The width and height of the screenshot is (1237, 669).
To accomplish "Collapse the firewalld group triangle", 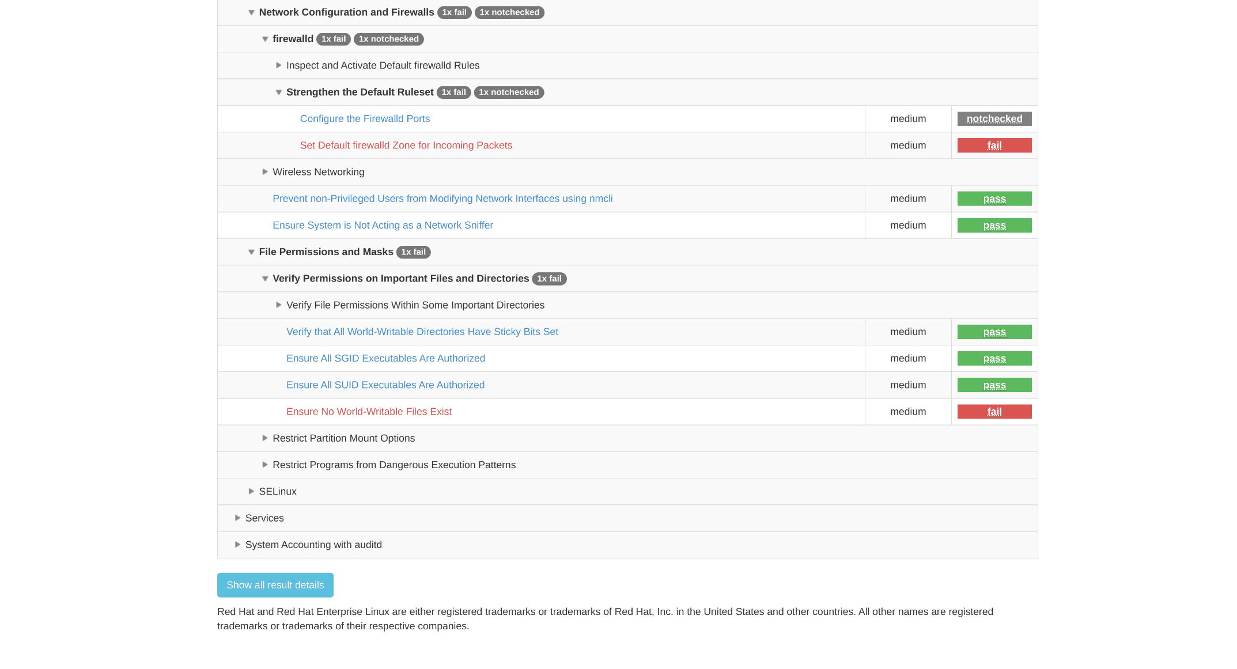I will [265, 39].
